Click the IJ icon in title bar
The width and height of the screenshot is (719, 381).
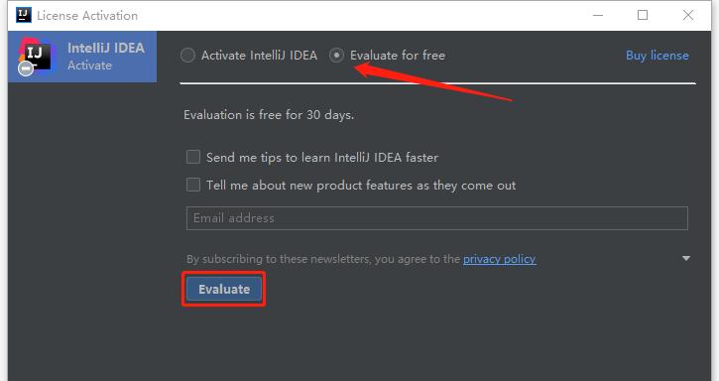(24, 15)
